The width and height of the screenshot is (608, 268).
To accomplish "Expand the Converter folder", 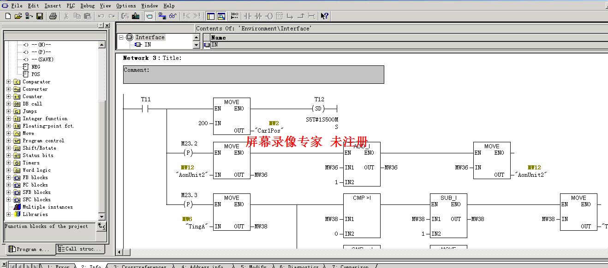I will pyautogui.click(x=9, y=89).
